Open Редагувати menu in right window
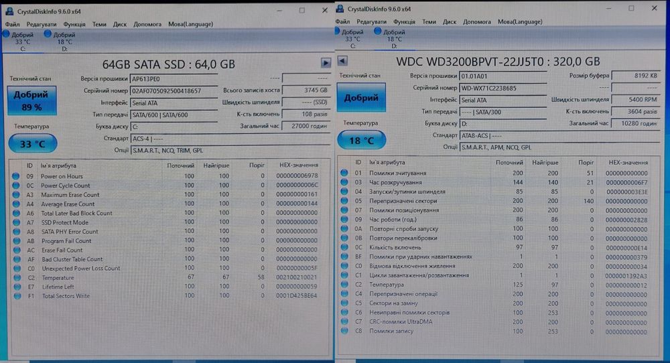 371,22
